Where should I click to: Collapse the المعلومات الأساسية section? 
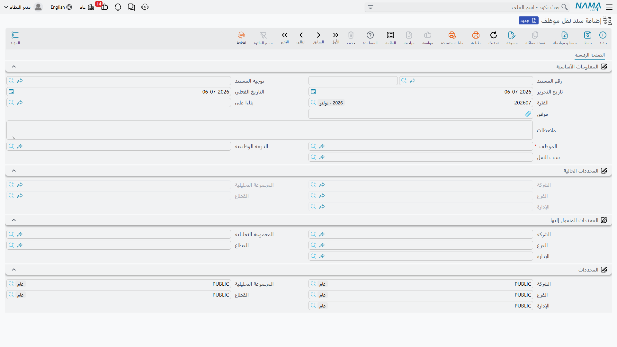(x=14, y=67)
